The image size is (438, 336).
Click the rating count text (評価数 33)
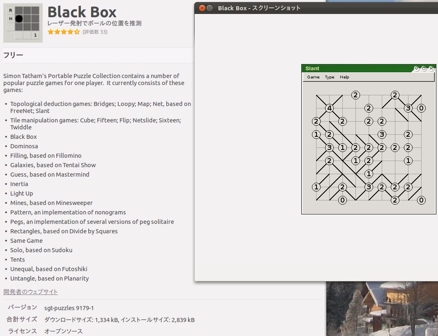[x=95, y=32]
